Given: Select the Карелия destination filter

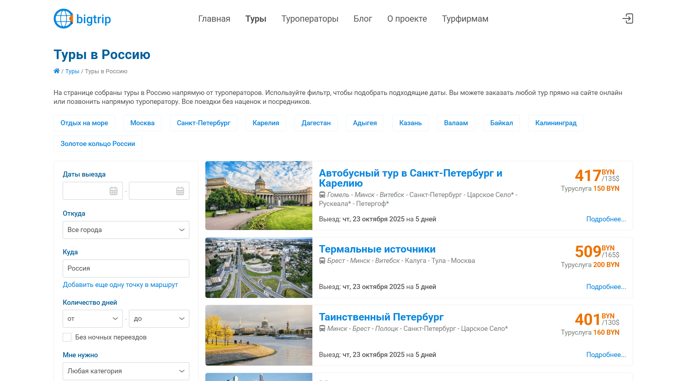Looking at the screenshot, I should (x=266, y=123).
